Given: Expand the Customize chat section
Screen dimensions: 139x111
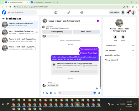Looking at the screenshot, I should pyautogui.click(x=119, y=46).
